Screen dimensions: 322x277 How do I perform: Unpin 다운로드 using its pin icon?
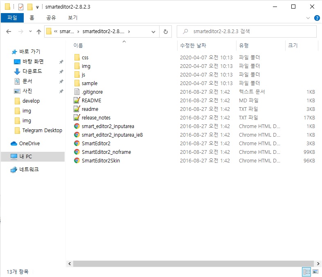click(x=61, y=72)
